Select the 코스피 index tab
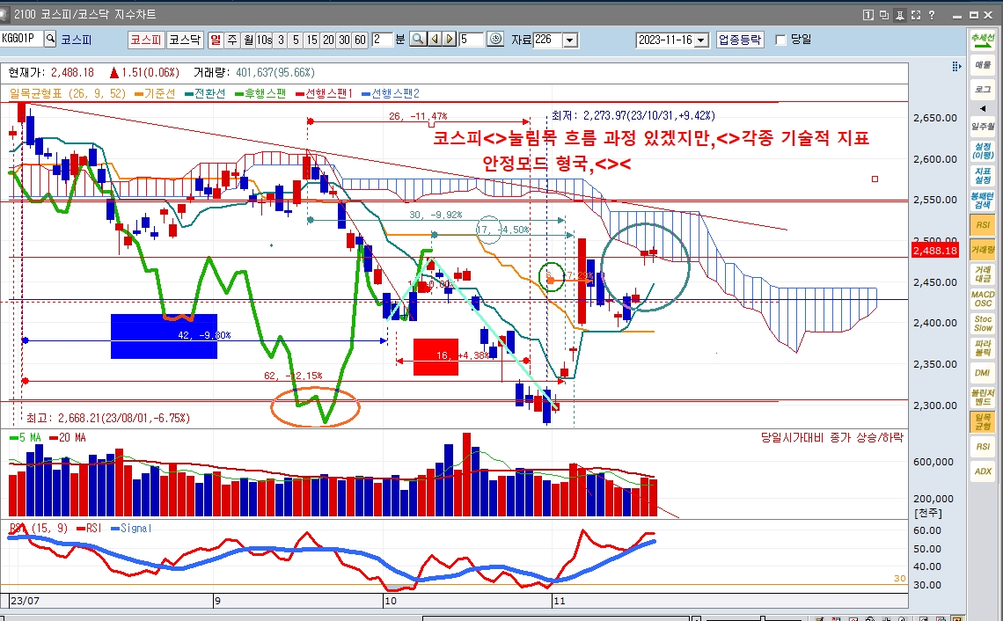This screenshot has width=1003, height=621. pos(146,40)
